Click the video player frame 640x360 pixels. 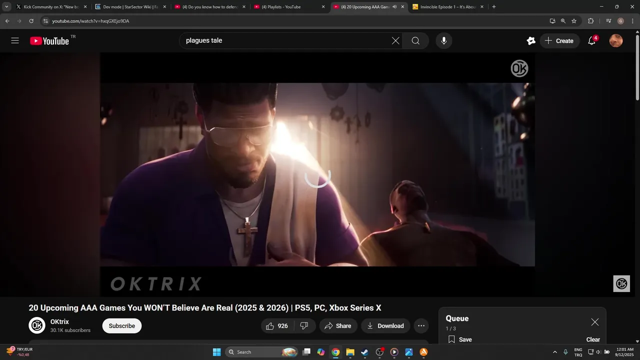click(x=317, y=174)
